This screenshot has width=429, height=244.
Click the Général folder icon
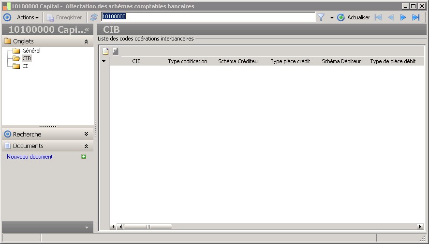tap(16, 51)
